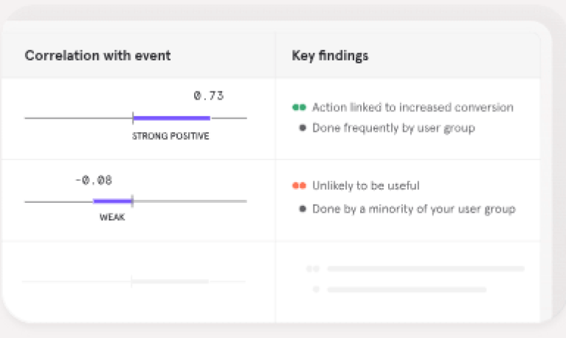The width and height of the screenshot is (566, 338).
Task: Click the zero tick on strong positive bar
Action: click(133, 118)
